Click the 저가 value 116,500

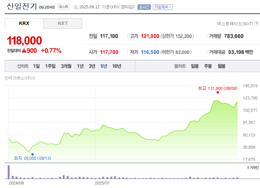click(x=150, y=52)
